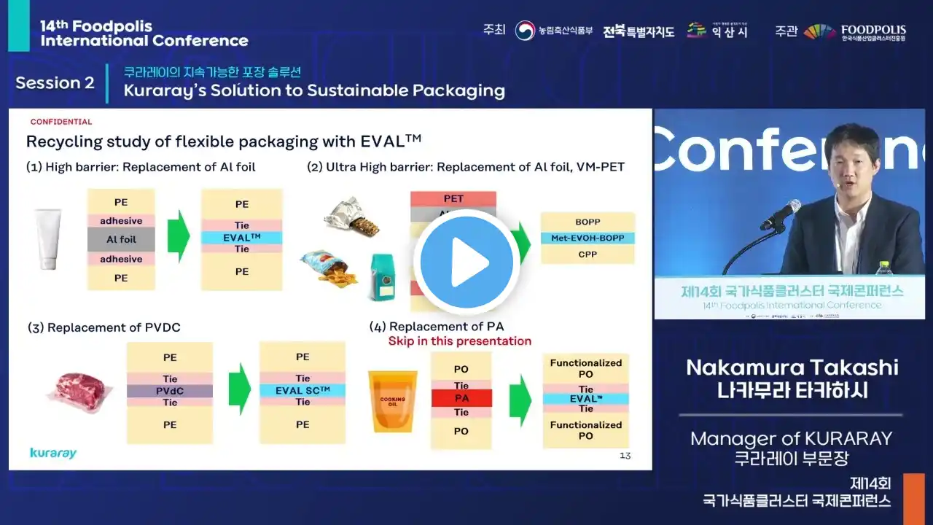Click the green arrow beside the PVdC stack
This screenshot has width=933, height=525.
click(239, 389)
